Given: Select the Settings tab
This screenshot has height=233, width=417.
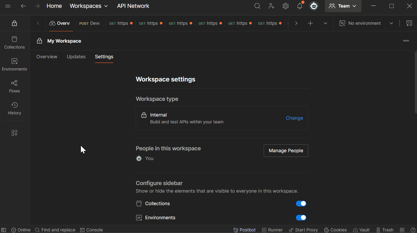Looking at the screenshot, I should point(104,57).
